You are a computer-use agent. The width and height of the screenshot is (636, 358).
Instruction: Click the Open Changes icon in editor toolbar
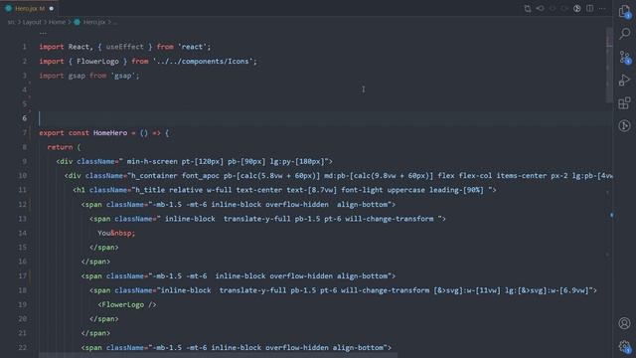[x=528, y=9]
